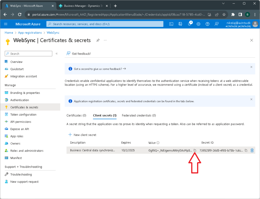
Task: Click the Azure search resources field
Action: pos(105,24)
